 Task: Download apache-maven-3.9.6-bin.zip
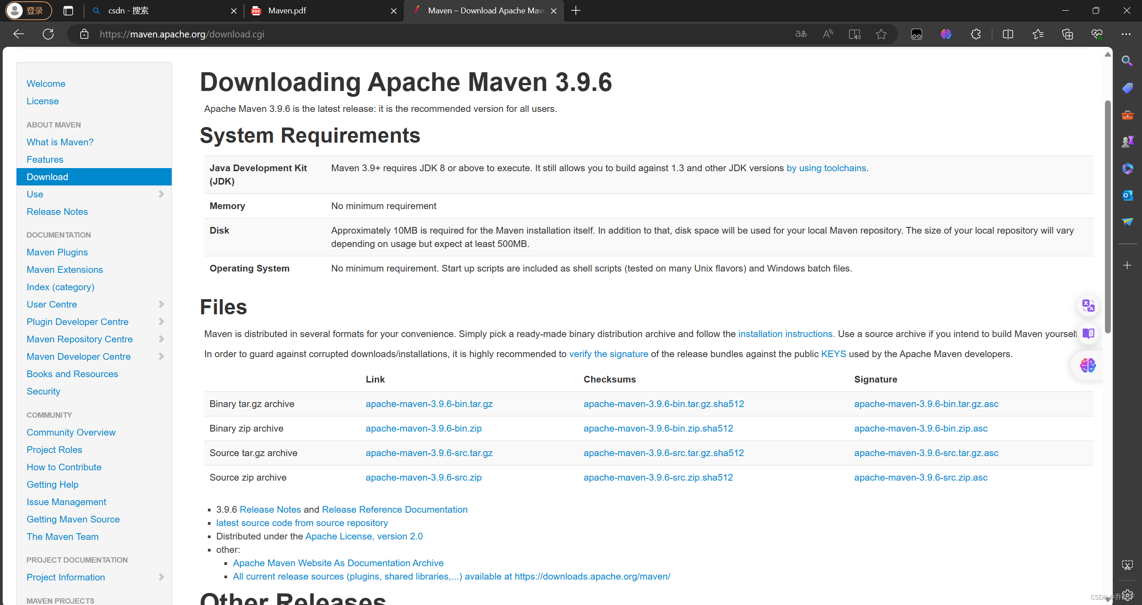coord(423,428)
